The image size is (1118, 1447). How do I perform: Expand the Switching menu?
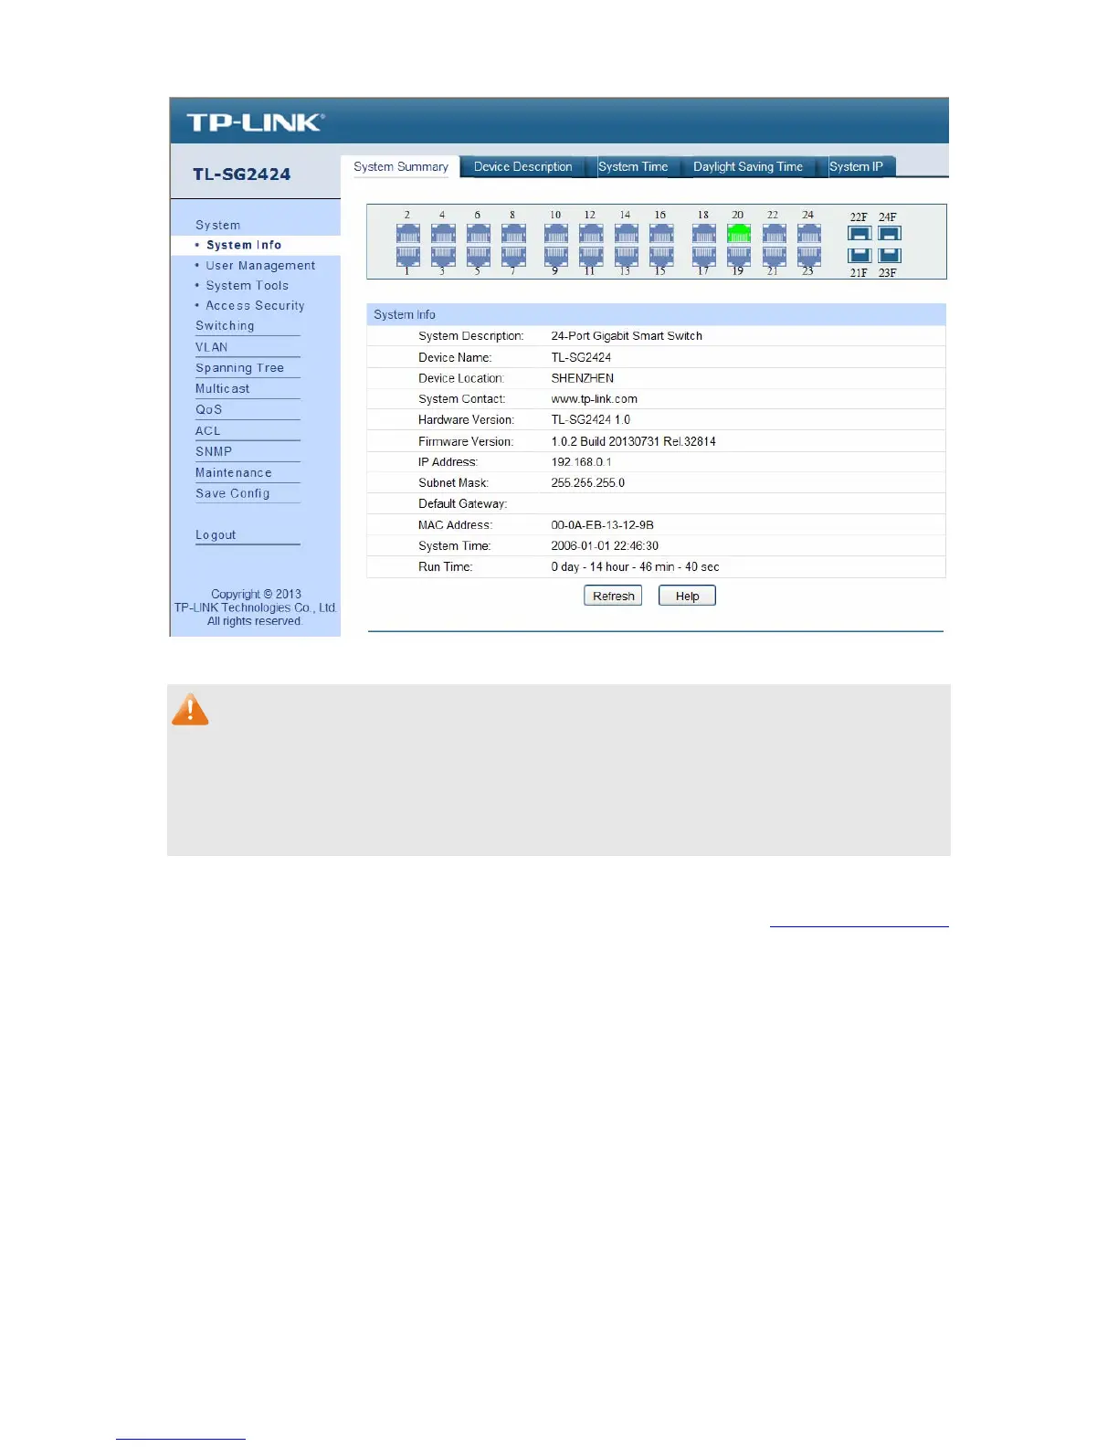pyautogui.click(x=225, y=325)
